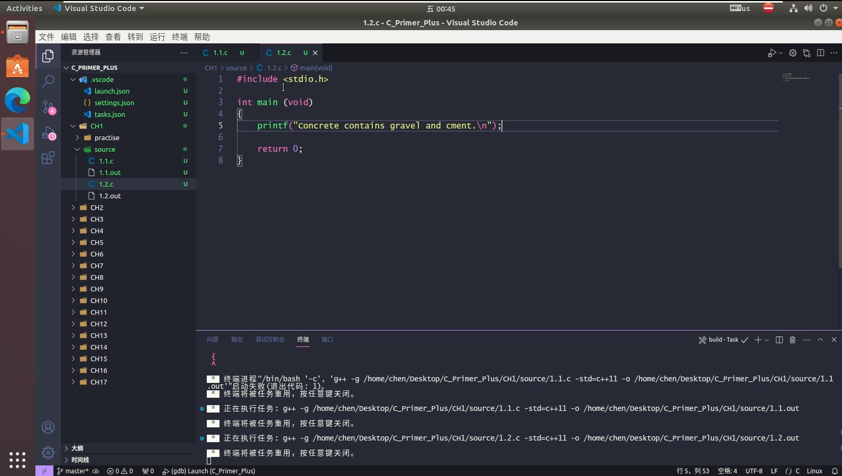
Task: Open the 查看 menu
Action: [113, 37]
